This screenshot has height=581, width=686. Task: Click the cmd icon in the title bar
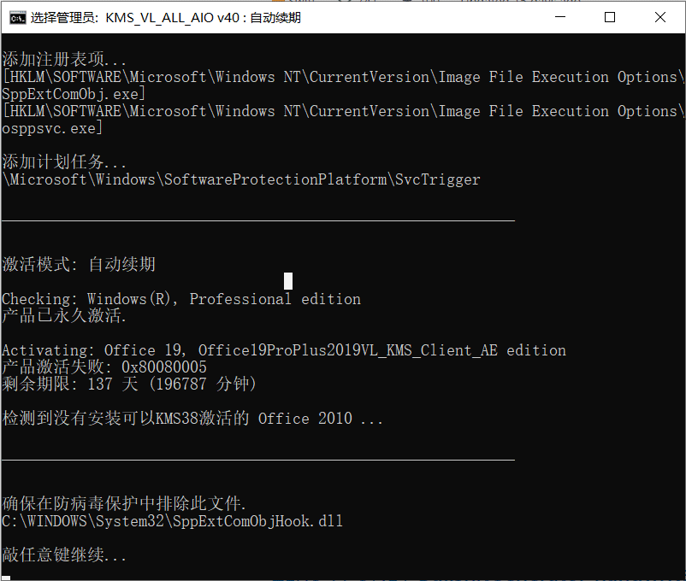pos(17,18)
